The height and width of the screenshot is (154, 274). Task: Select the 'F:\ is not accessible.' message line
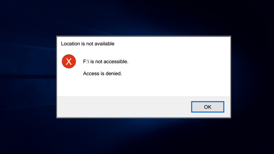point(105,61)
